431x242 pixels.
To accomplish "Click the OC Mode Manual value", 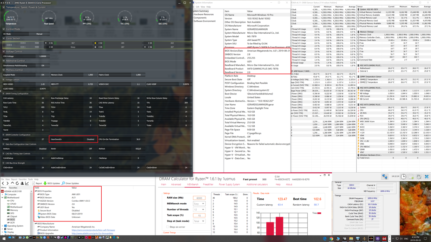I will pyautogui.click(x=39, y=34).
